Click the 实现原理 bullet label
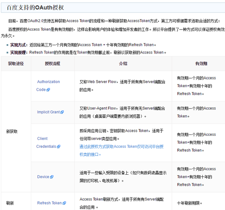 tap(19, 52)
